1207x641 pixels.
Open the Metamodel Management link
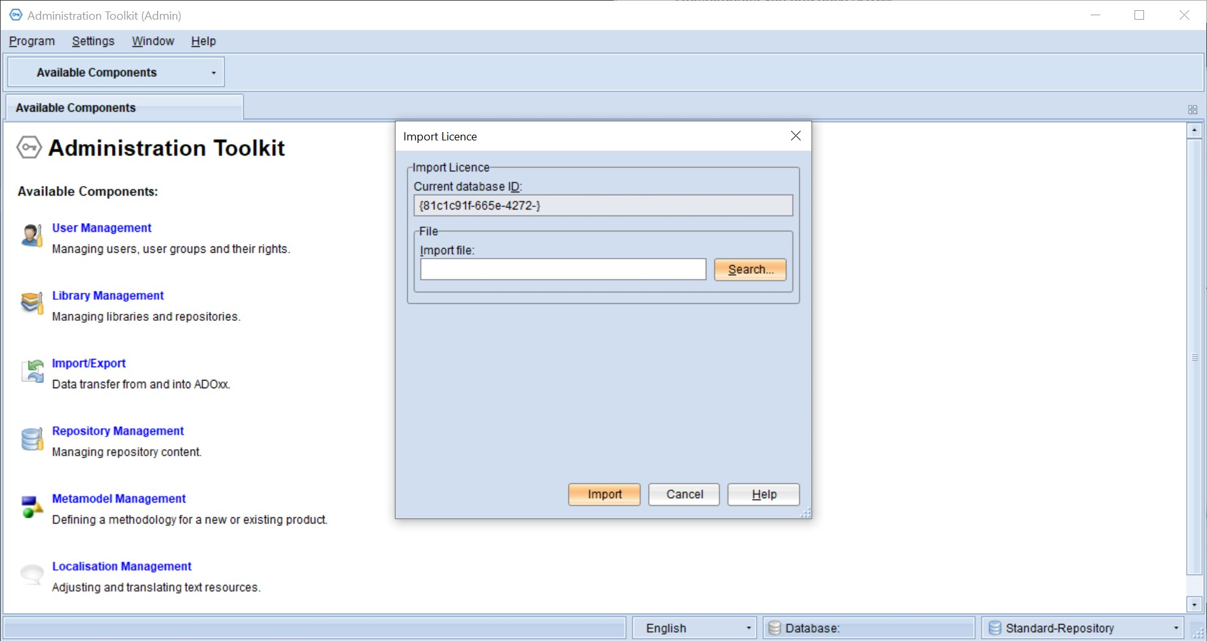click(119, 499)
